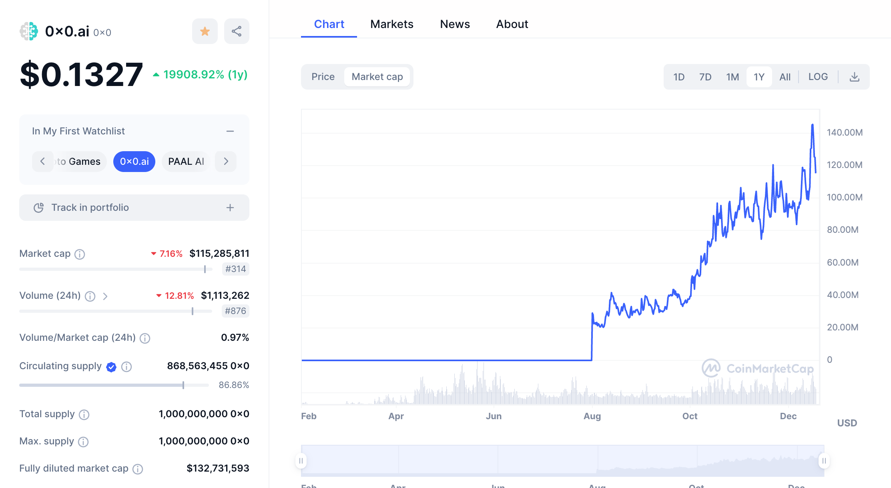Switch to the Markets tab
Viewport: 891px width, 488px height.
pyautogui.click(x=391, y=24)
